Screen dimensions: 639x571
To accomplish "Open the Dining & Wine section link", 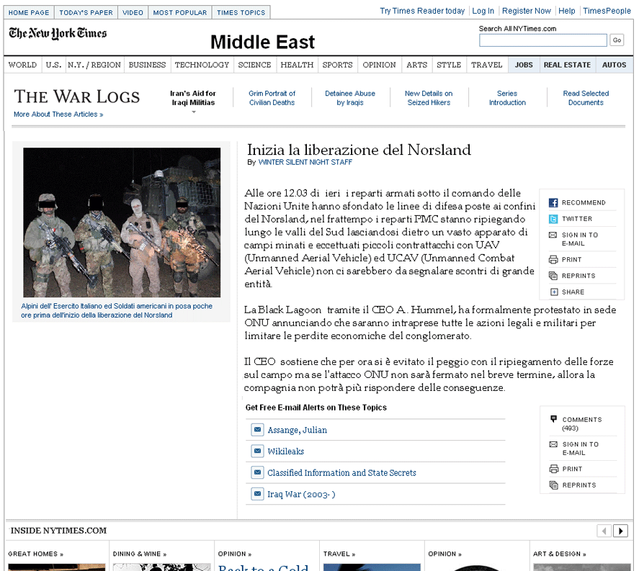I will [x=139, y=554].
